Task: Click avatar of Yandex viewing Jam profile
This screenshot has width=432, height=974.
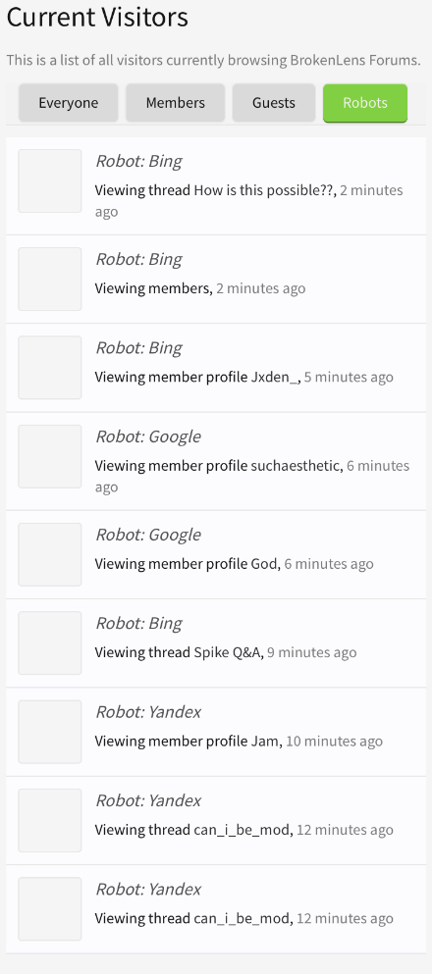Action: [x=50, y=732]
